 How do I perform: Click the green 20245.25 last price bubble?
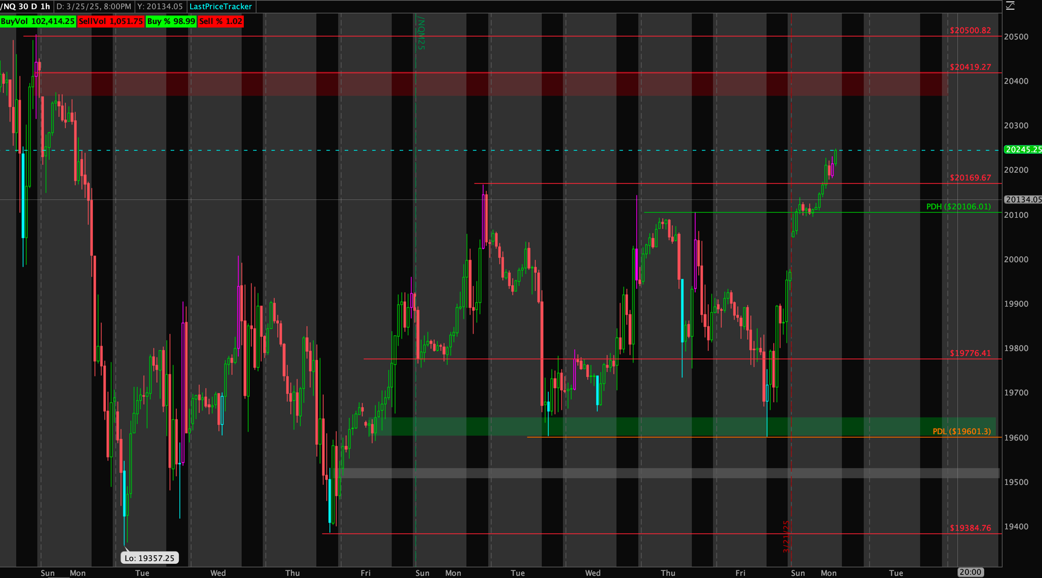click(1023, 150)
